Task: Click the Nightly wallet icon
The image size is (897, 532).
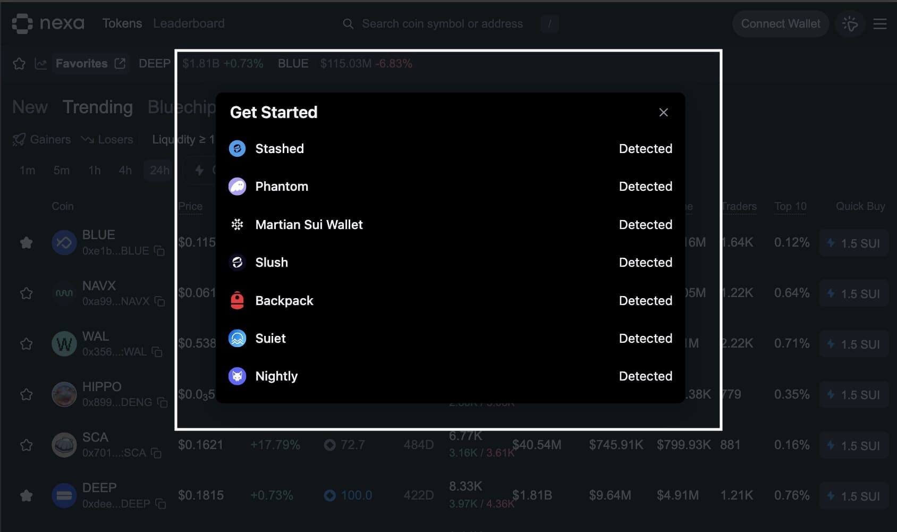Action: tap(238, 376)
